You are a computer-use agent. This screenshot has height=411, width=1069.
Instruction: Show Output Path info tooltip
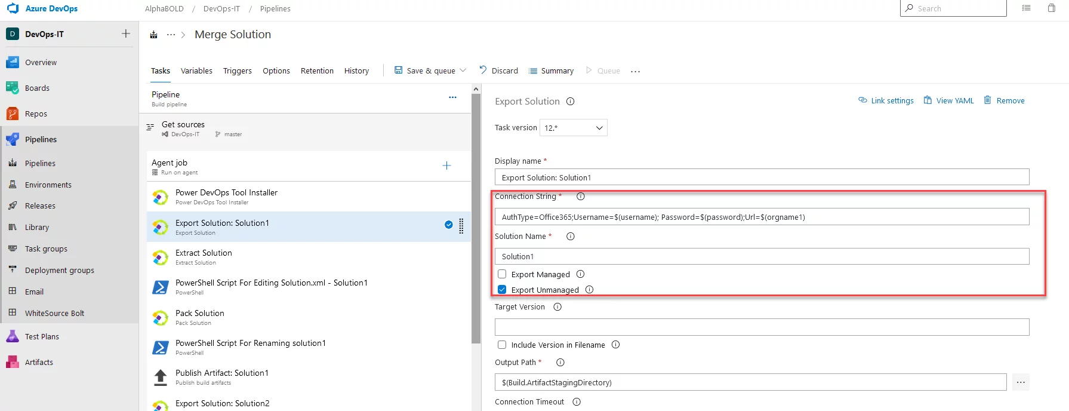click(x=560, y=362)
